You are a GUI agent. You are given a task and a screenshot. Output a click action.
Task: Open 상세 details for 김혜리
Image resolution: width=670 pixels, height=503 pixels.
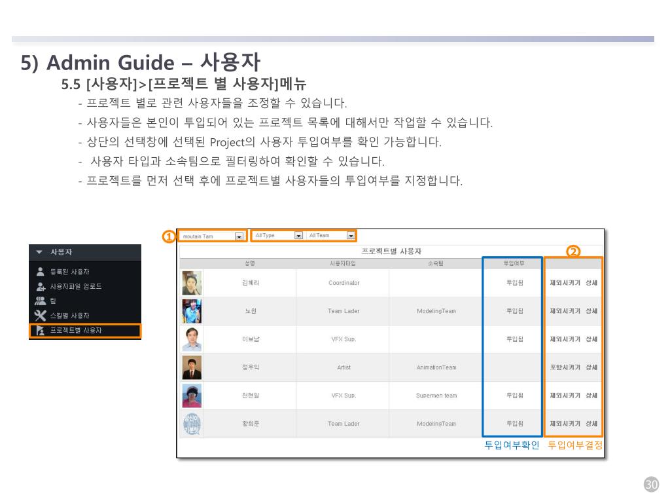coord(591,283)
